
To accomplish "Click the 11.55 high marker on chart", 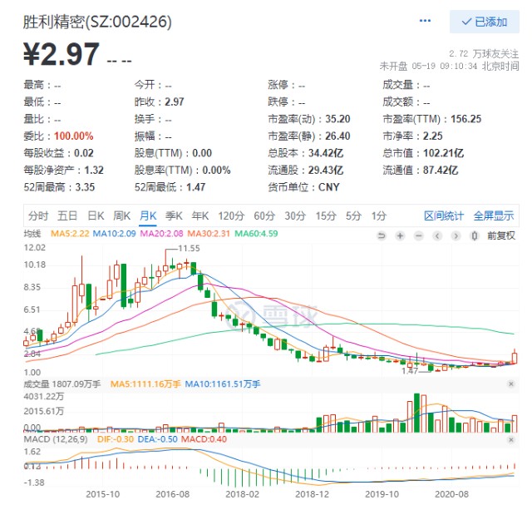I will pos(189,248).
